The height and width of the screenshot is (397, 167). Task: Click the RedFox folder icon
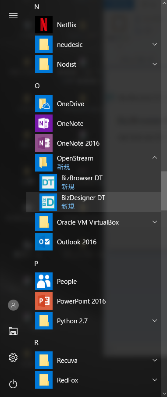(x=44, y=380)
